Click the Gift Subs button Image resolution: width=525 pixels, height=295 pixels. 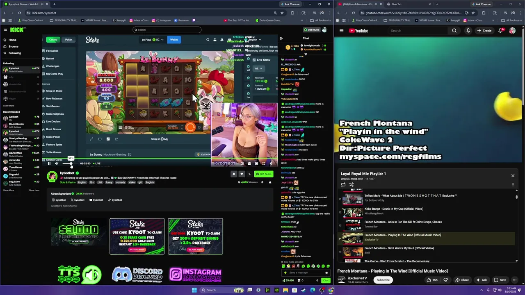(x=264, y=174)
